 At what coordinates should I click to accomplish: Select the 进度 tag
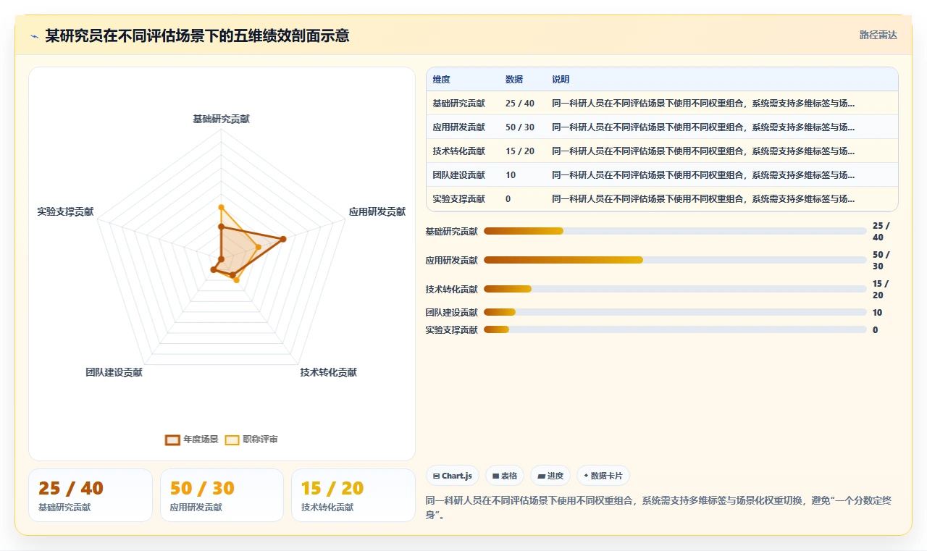coord(550,476)
